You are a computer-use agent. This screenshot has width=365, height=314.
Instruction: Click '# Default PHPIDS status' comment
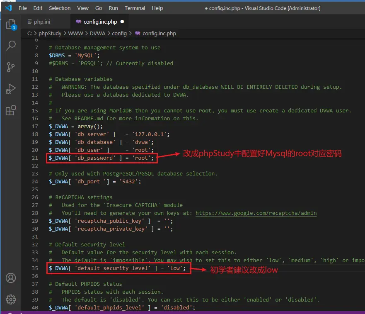tap(85, 284)
